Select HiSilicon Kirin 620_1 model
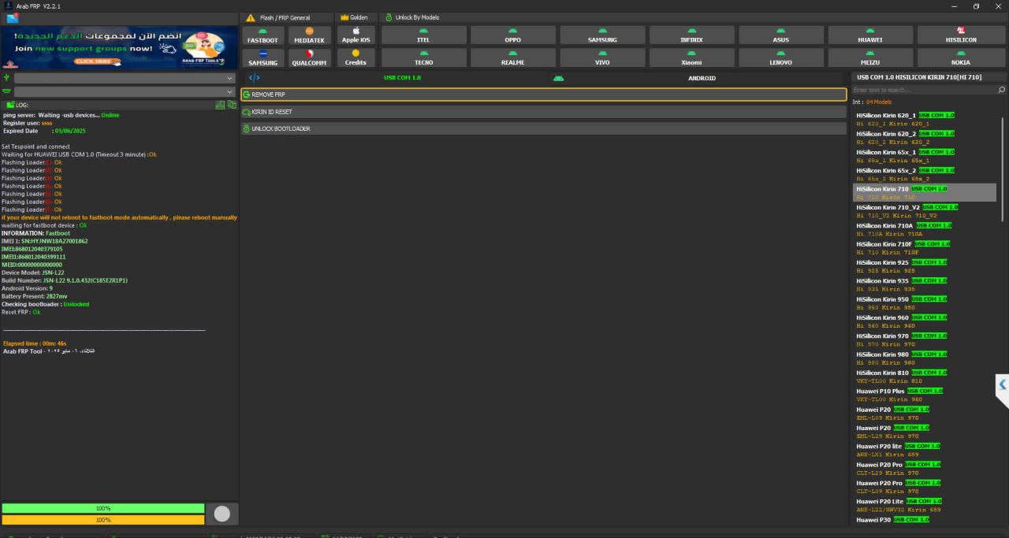Image resolution: width=1009 pixels, height=538 pixels. click(925, 119)
